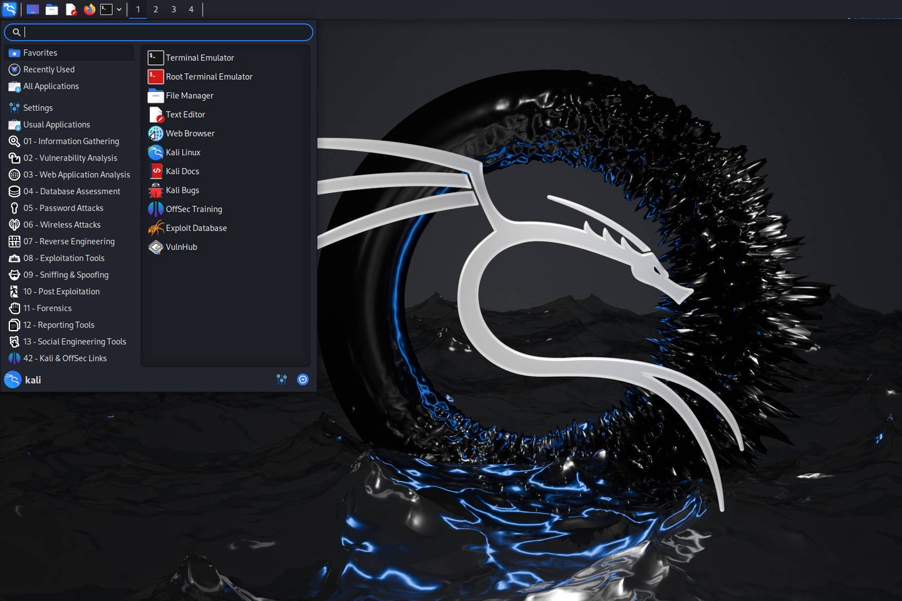902x601 pixels.
Task: Open the text editor icon in top panel
Action: pyautogui.click(x=71, y=9)
